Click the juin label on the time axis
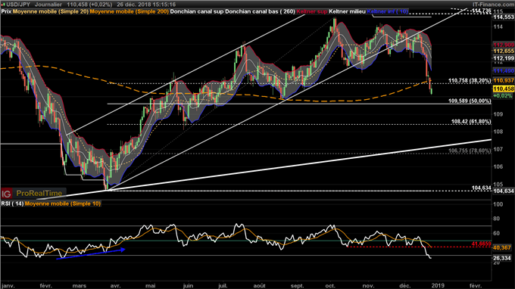This screenshot has width=515, height=289. coord(188,286)
